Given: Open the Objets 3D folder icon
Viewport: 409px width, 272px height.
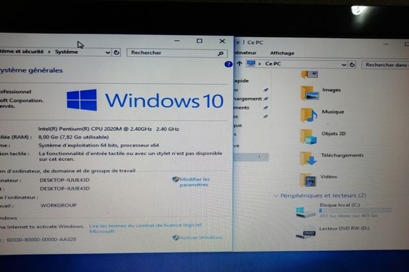Looking at the screenshot, I should (308, 137).
